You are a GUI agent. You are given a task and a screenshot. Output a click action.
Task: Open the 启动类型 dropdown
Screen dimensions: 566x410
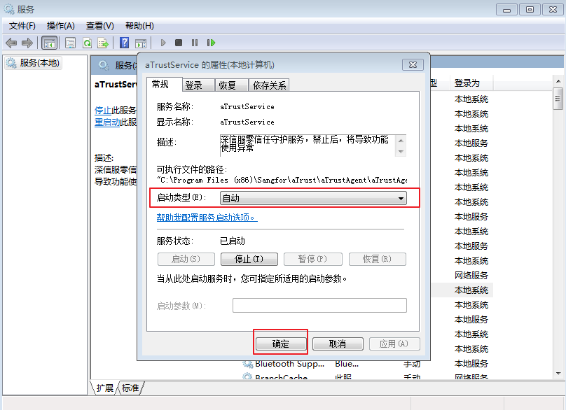tap(312, 199)
